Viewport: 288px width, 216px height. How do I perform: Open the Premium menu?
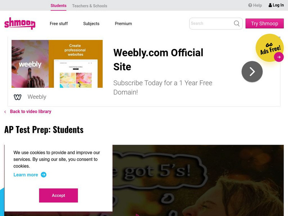pos(123,24)
